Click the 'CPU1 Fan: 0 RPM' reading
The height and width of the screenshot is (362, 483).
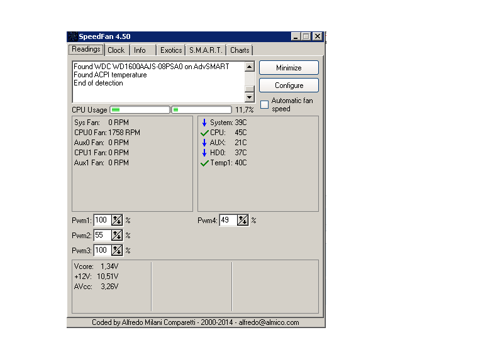(x=101, y=153)
